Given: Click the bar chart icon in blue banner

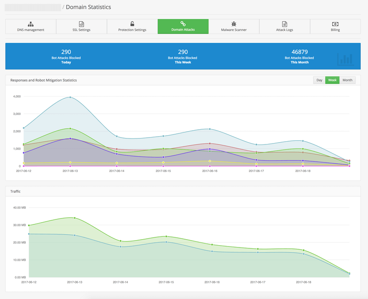Looking at the screenshot, I should tap(345, 58).
